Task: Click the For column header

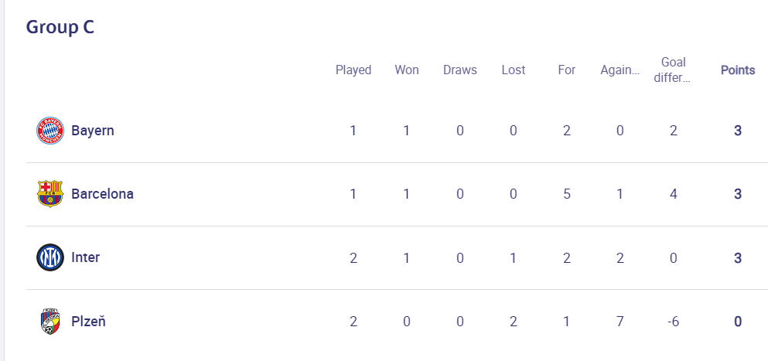Action: pos(567,70)
